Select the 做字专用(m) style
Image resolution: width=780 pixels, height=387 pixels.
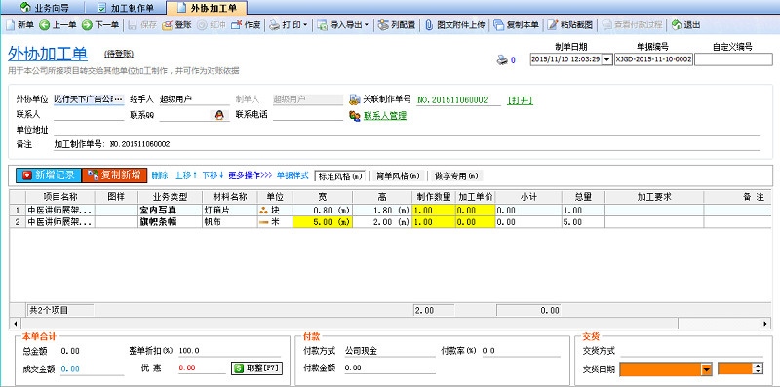coord(456,176)
